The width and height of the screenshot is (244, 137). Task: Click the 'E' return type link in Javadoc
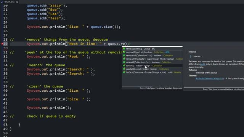pos(191,56)
